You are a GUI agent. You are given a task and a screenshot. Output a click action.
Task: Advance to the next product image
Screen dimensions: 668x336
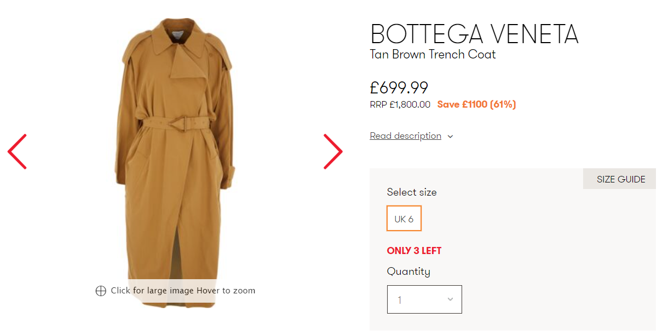point(332,151)
